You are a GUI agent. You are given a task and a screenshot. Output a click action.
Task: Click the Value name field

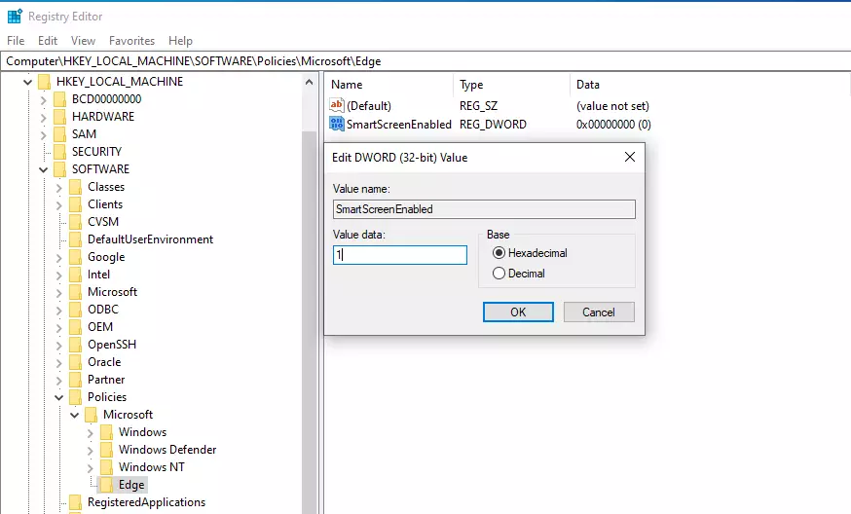tap(484, 209)
